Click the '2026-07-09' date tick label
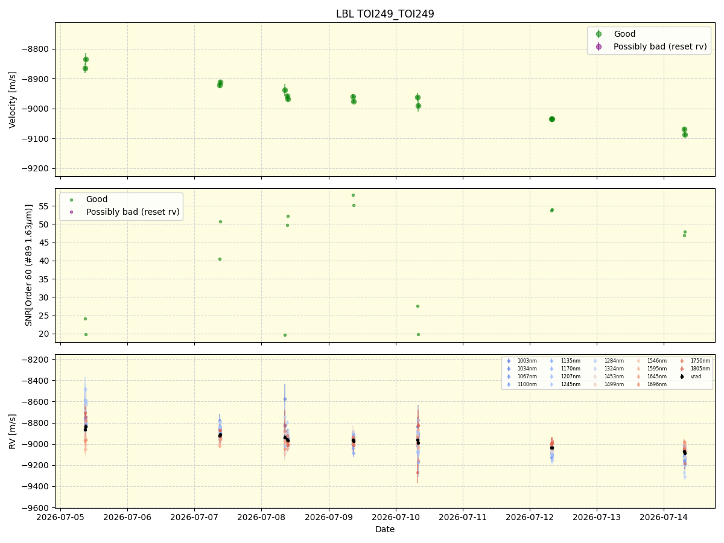The image size is (724, 543). click(329, 518)
